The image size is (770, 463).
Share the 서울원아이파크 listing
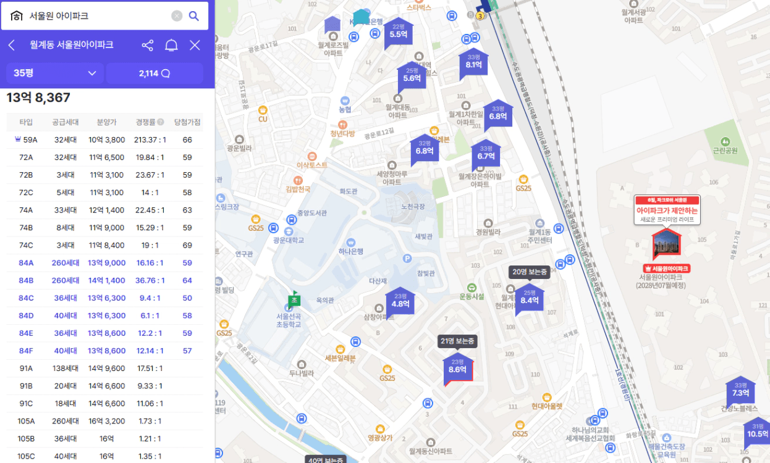coord(147,45)
